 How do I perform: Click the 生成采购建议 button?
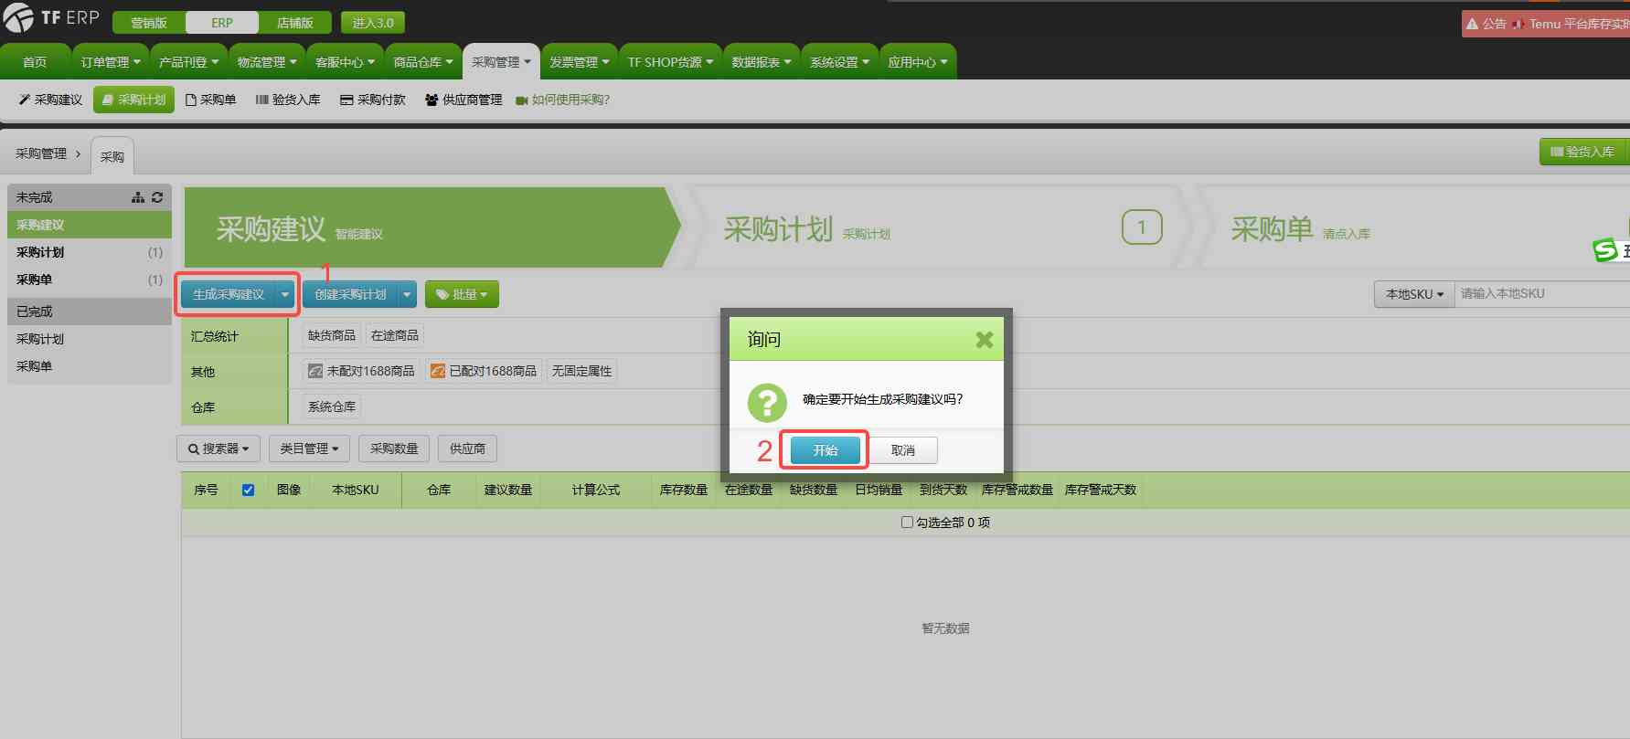point(229,294)
